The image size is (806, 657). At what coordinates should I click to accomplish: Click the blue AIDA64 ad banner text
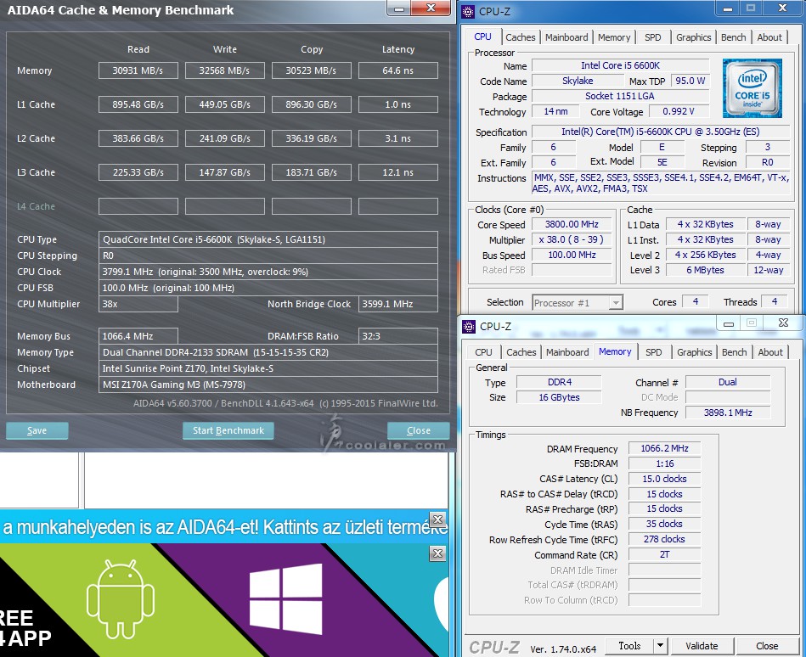(224, 527)
